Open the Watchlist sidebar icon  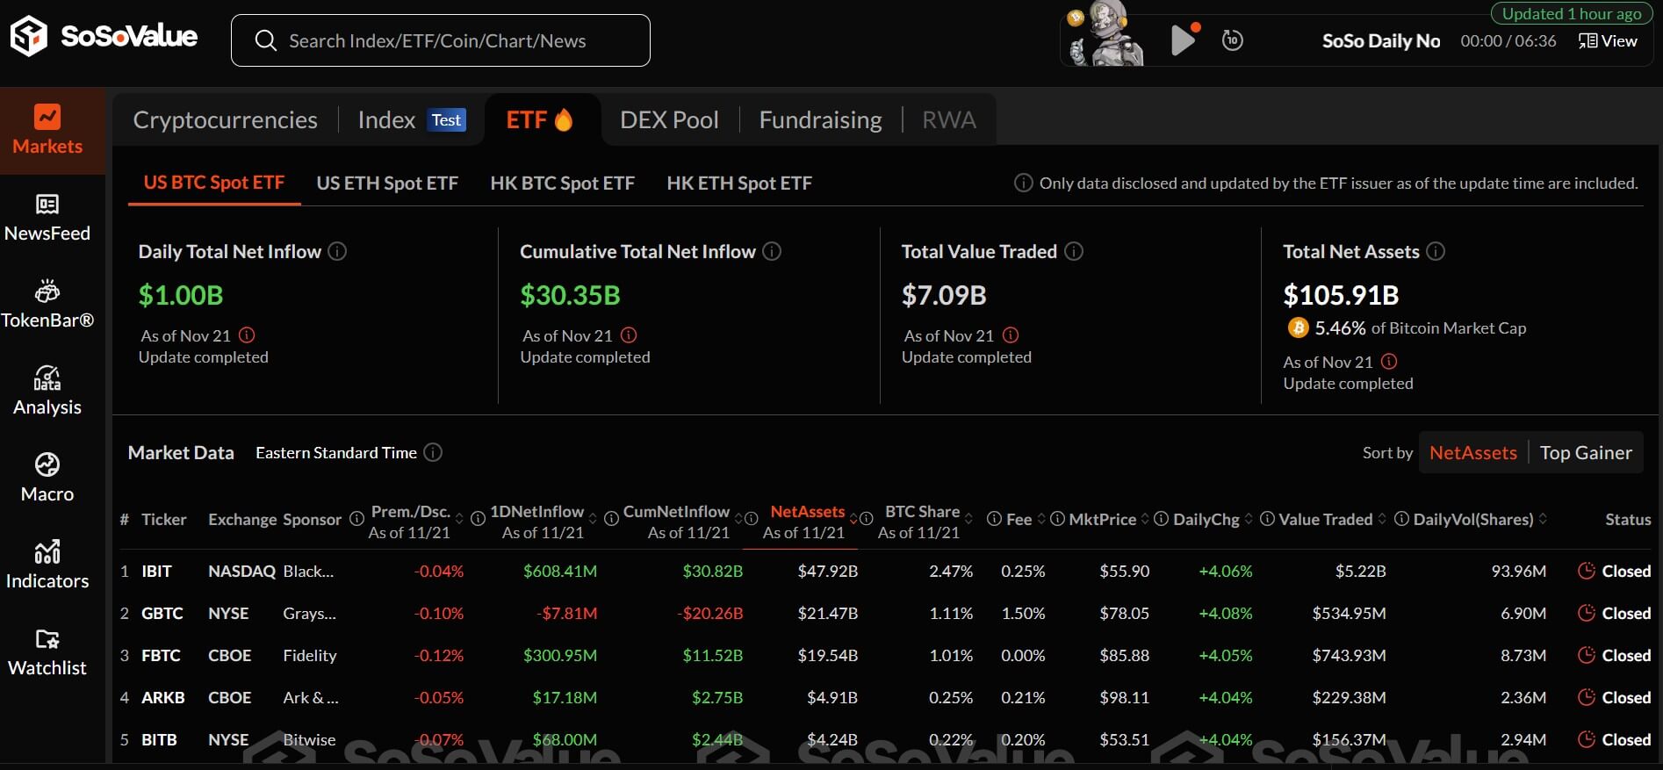point(47,639)
